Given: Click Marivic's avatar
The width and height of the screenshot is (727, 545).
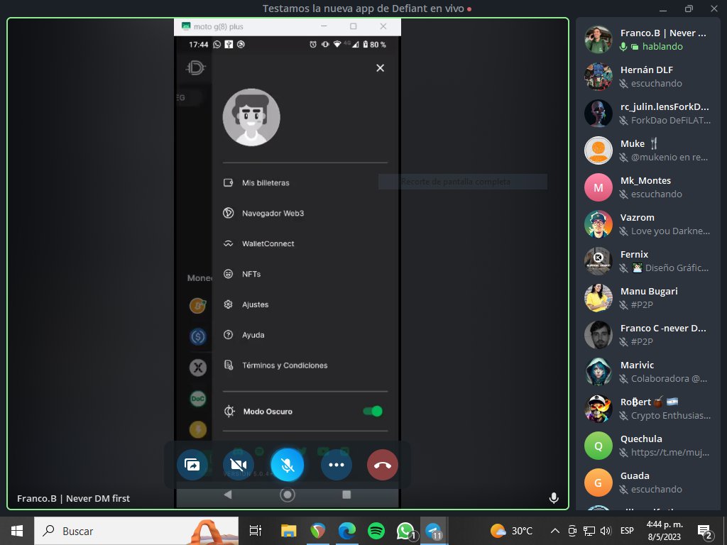Looking at the screenshot, I should click(x=598, y=372).
